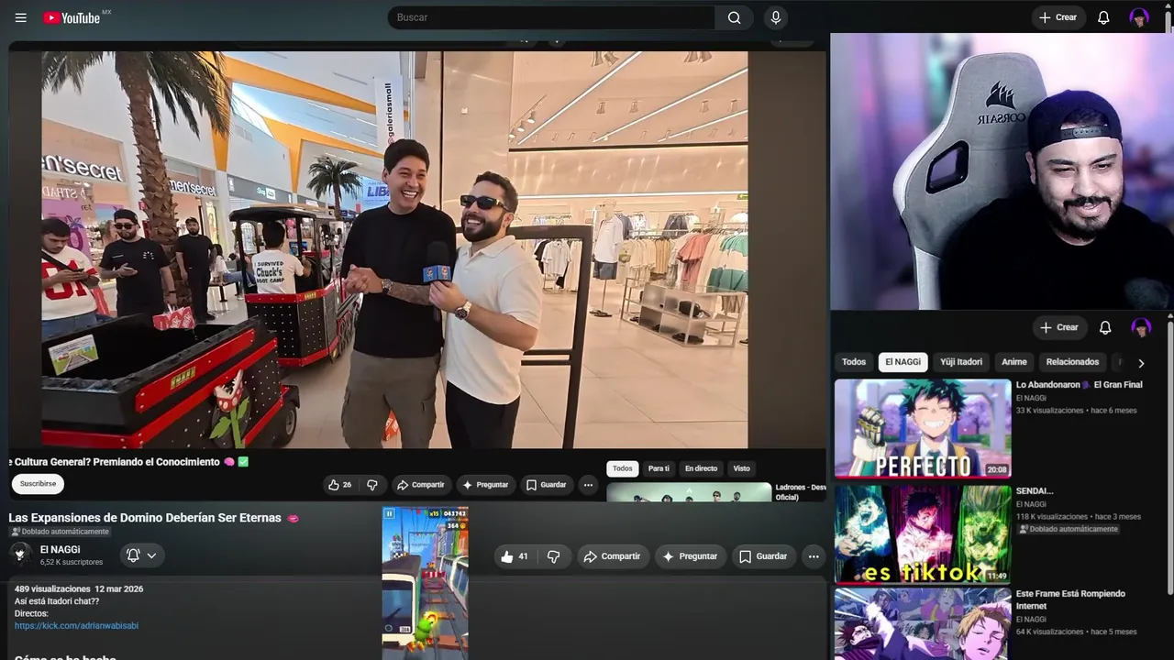The image size is (1174, 660).
Task: Open three-dot menu beside large Guardar
Action: [x=813, y=556]
